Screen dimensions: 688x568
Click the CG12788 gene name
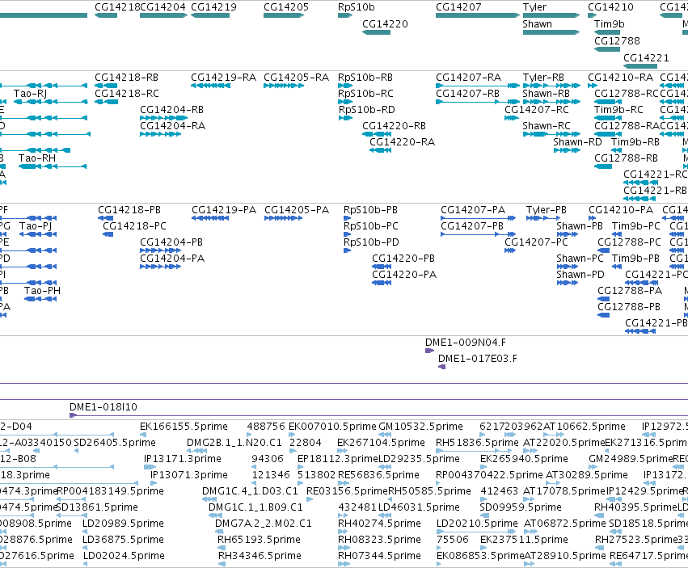point(617,40)
